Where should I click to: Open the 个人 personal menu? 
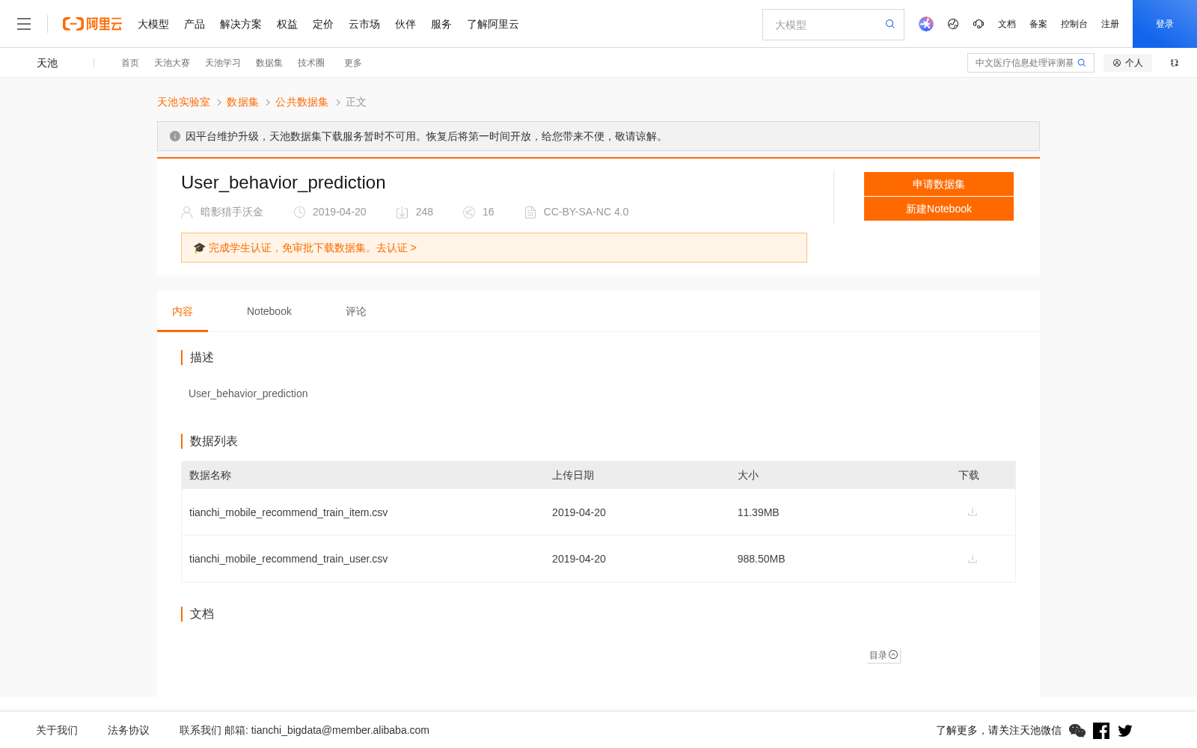coord(1127,63)
